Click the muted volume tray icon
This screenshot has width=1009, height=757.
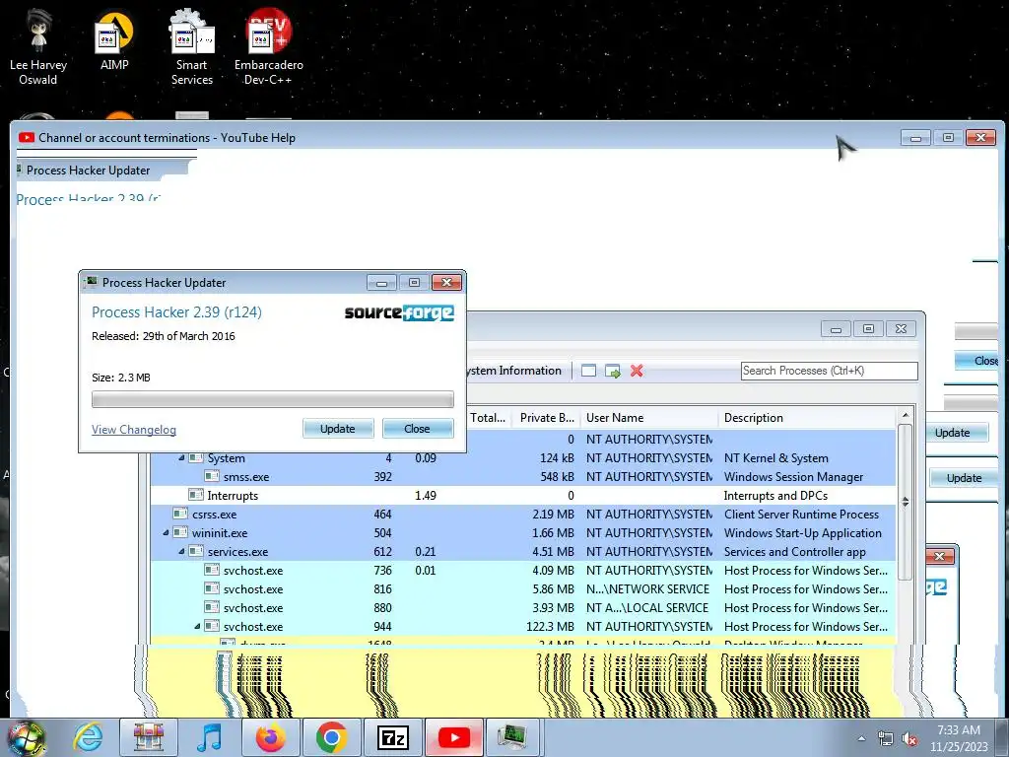coord(909,739)
